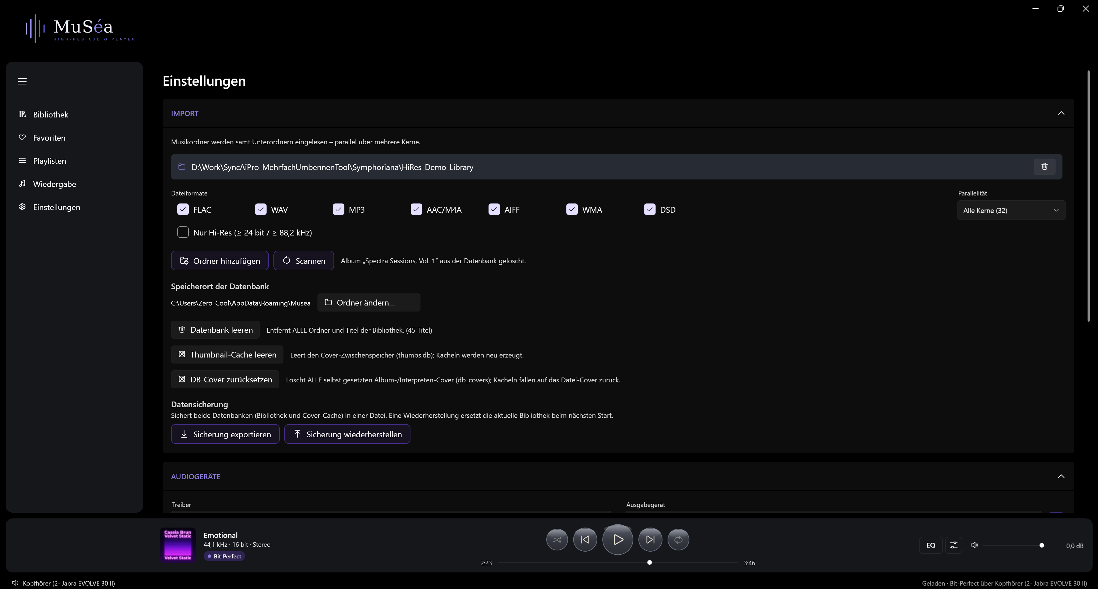Click the total duration 3:46
This screenshot has width=1098, height=589.
coord(749,563)
